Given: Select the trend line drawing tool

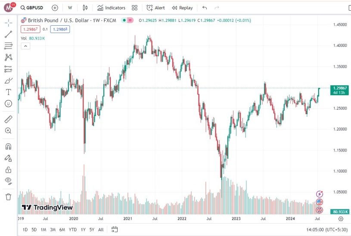Looking at the screenshot, I should click(x=8, y=34).
